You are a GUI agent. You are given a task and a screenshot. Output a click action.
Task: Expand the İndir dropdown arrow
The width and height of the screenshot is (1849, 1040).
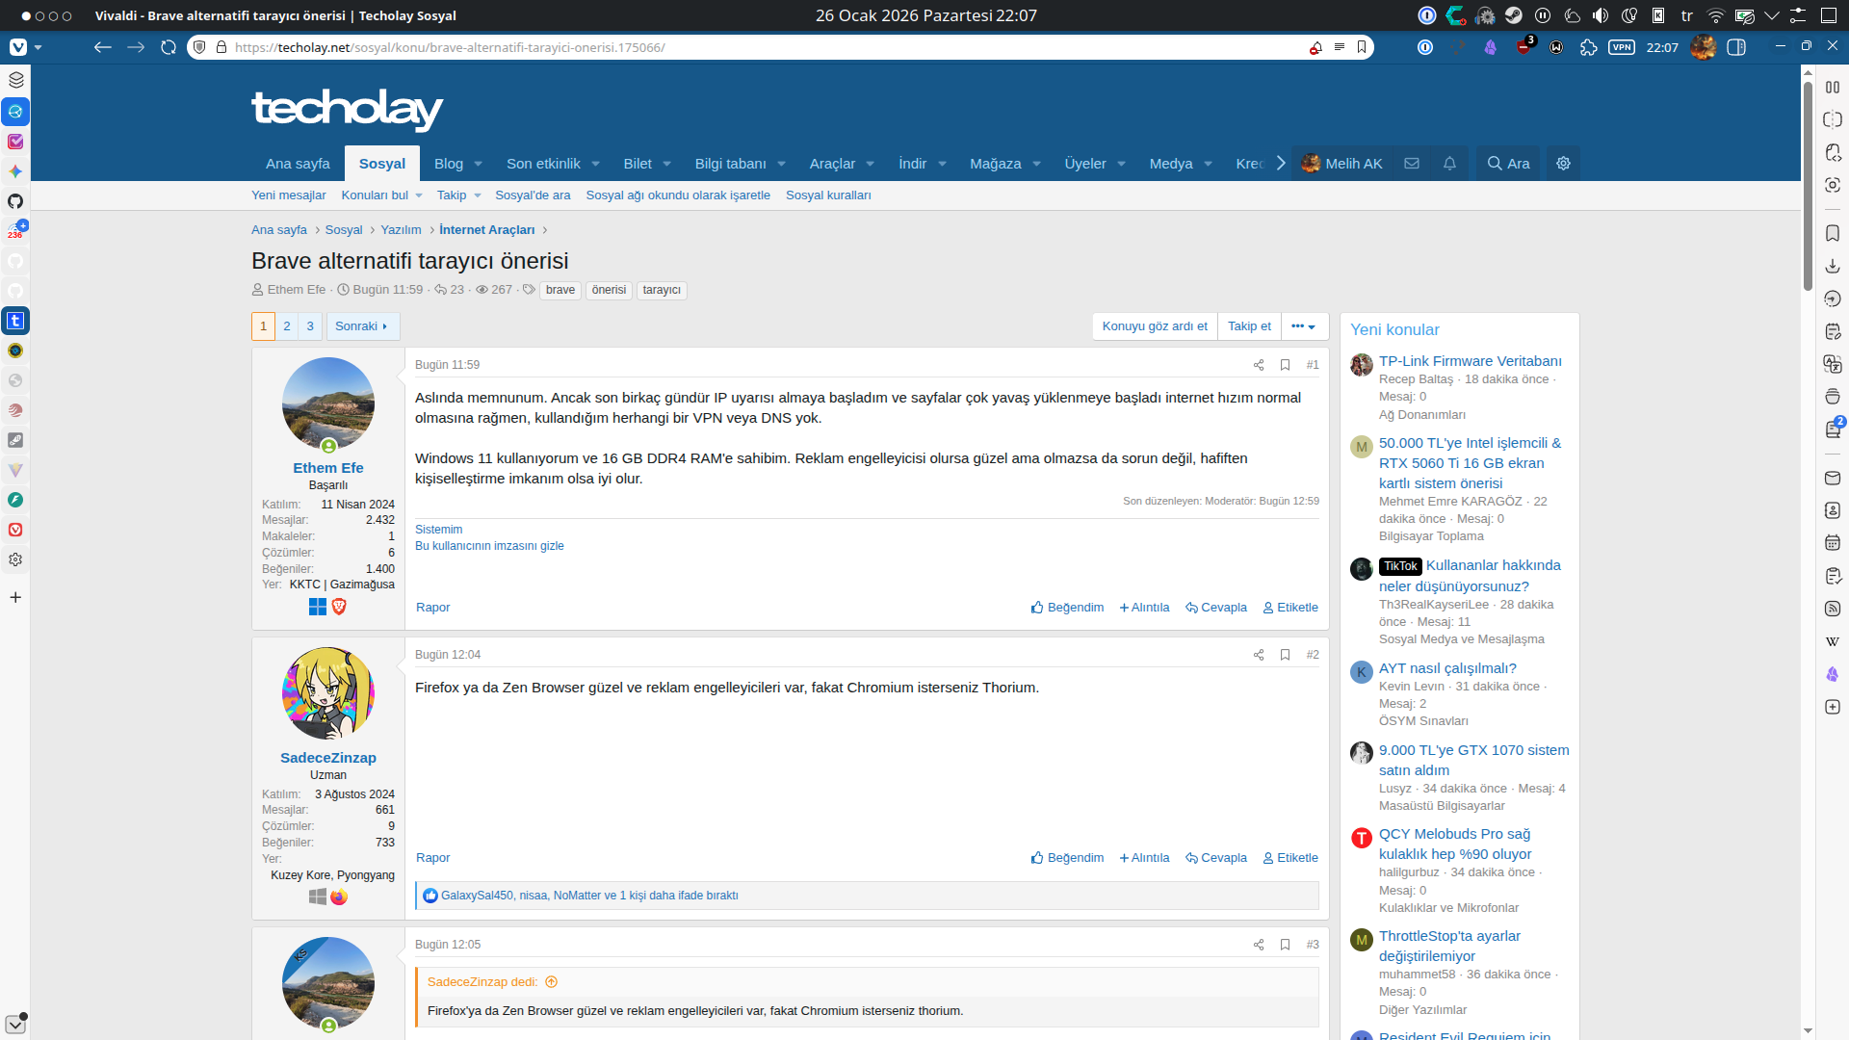tap(942, 164)
